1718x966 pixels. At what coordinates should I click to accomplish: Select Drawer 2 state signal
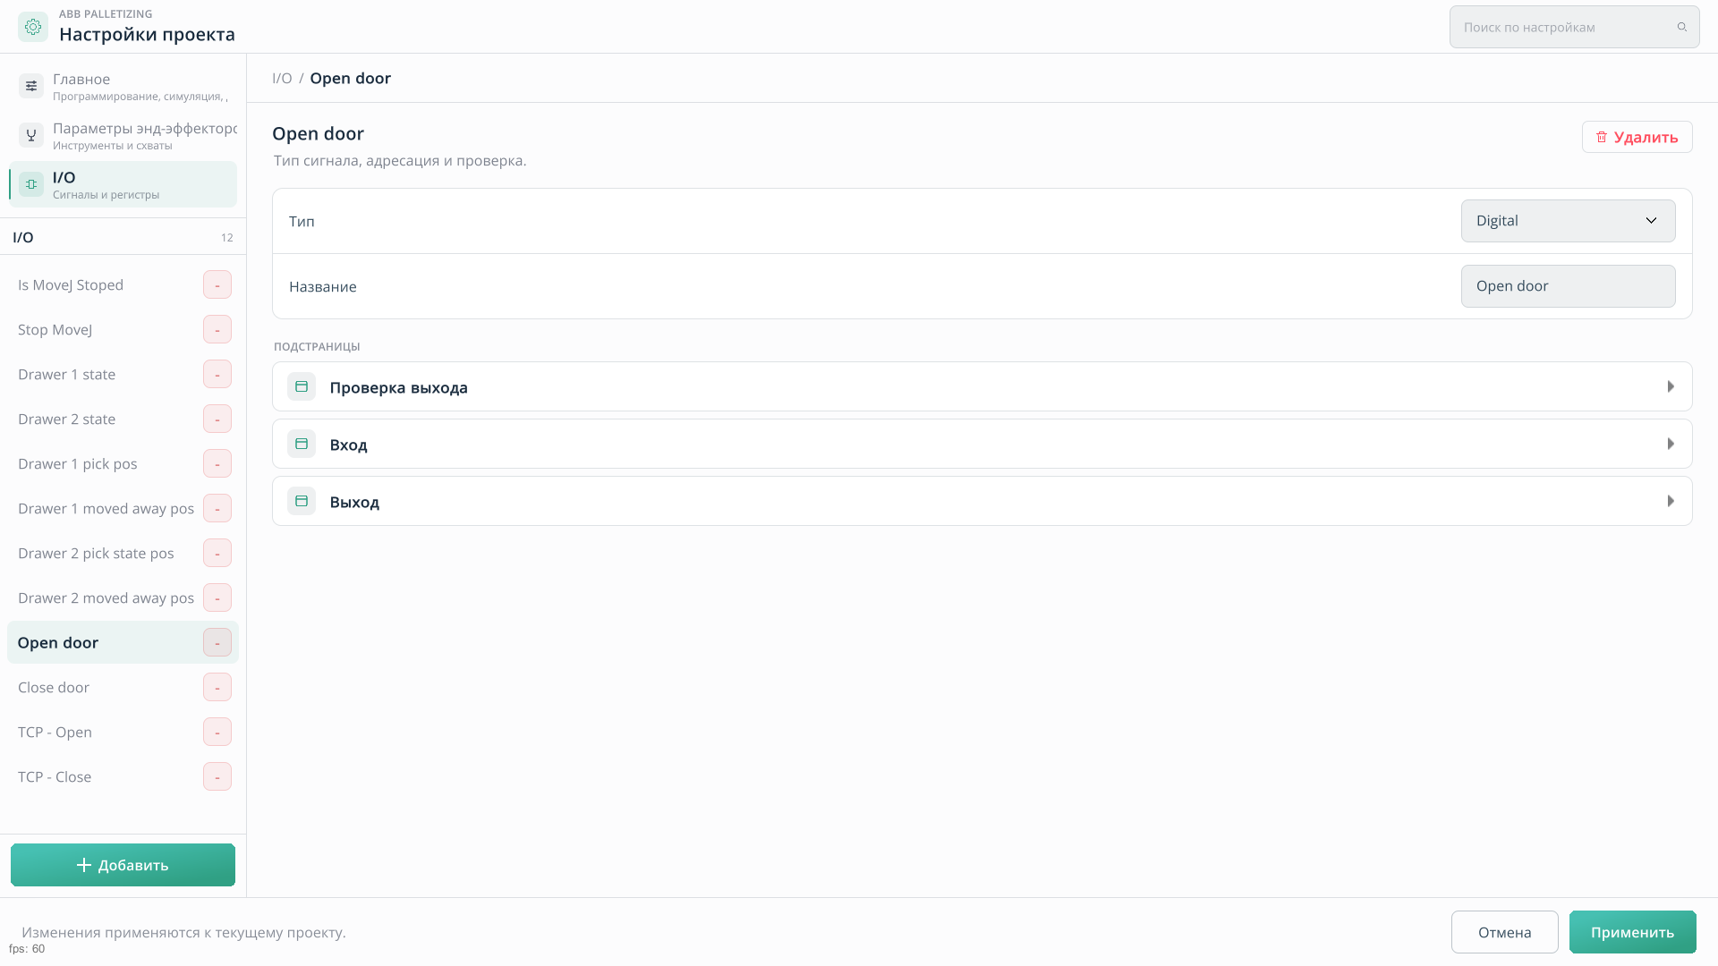(123, 419)
